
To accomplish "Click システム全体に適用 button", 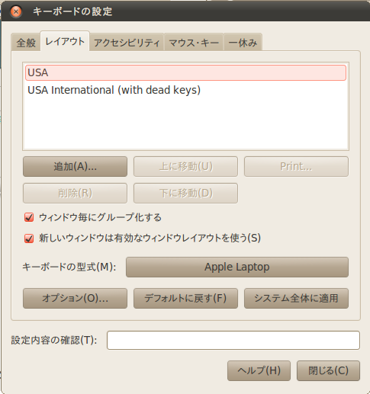I will (x=296, y=299).
